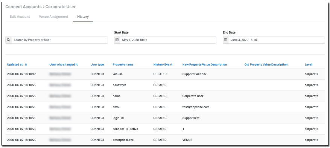Sort by New Property Value Description column
Viewport: 330px width, 148px height.
[205, 65]
